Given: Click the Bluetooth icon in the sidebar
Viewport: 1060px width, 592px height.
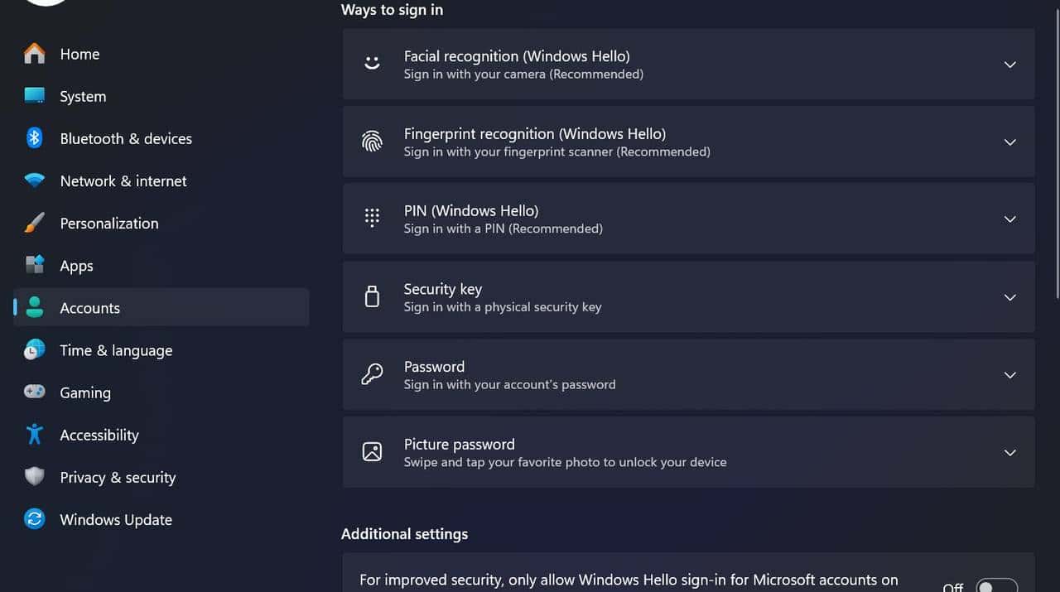Looking at the screenshot, I should tap(34, 138).
